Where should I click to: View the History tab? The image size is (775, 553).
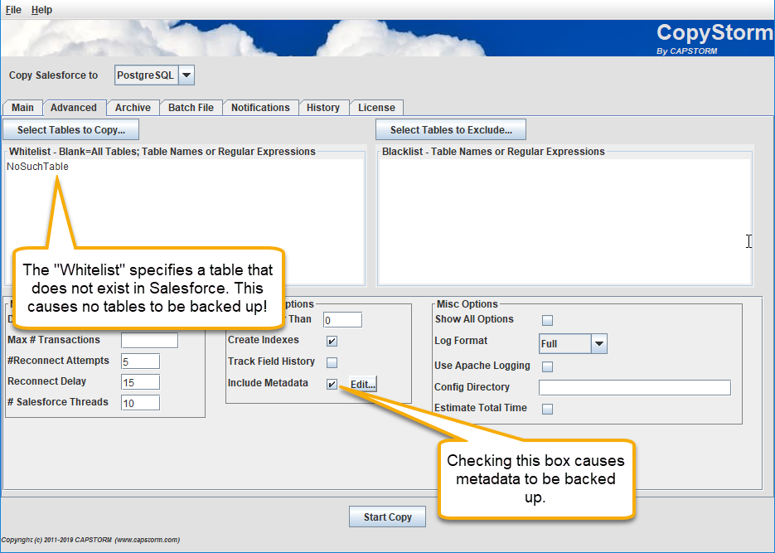[323, 108]
